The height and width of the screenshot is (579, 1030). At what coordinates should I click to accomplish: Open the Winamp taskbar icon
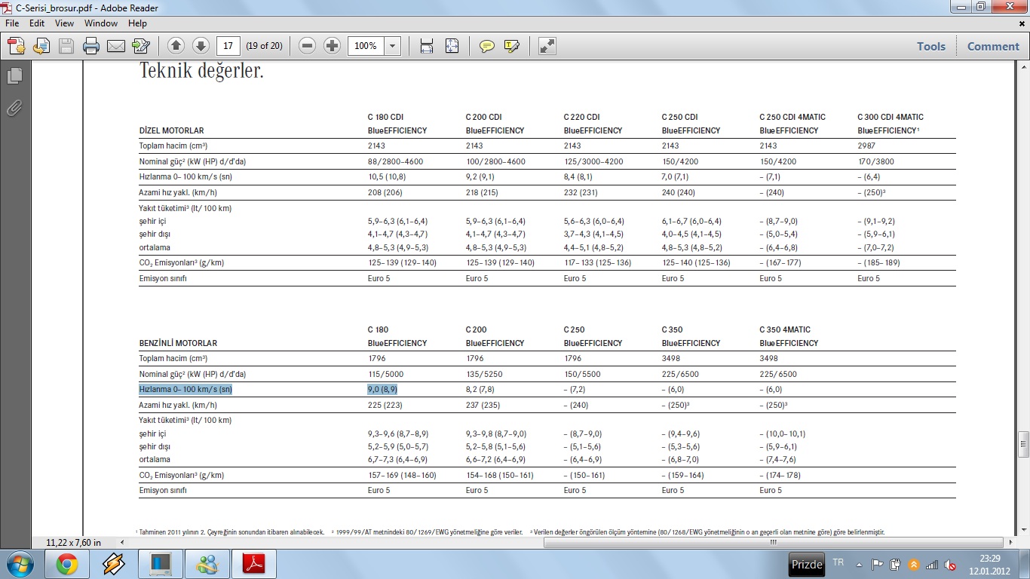coord(113,563)
